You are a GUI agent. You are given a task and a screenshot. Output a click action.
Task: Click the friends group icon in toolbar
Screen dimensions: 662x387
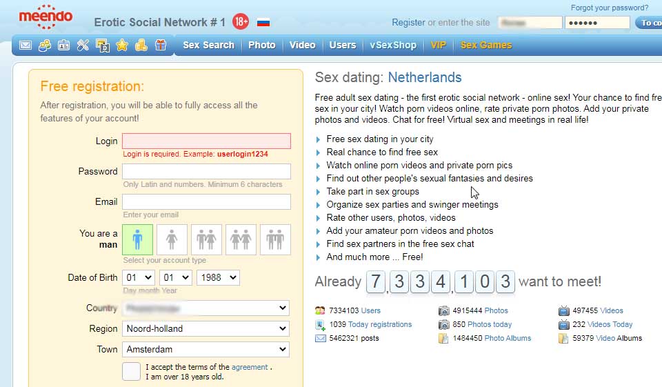click(45, 46)
